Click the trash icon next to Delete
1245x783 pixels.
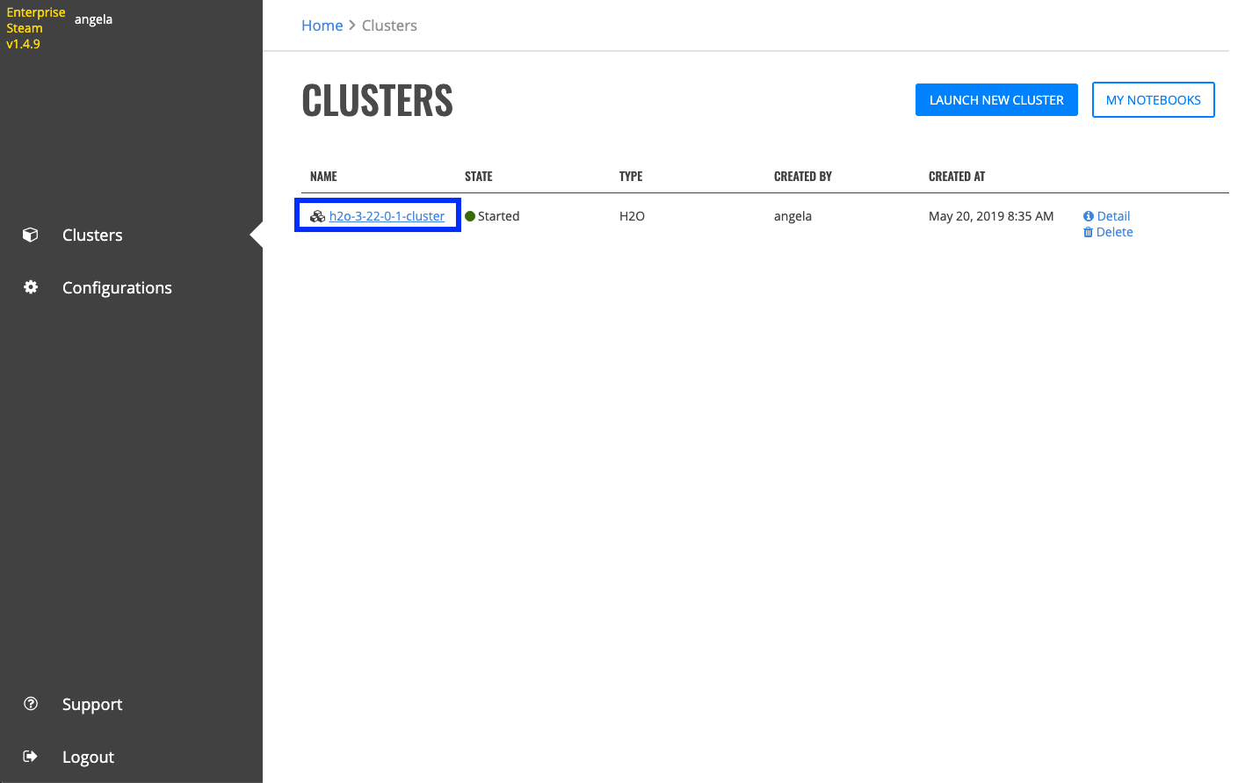(1089, 232)
